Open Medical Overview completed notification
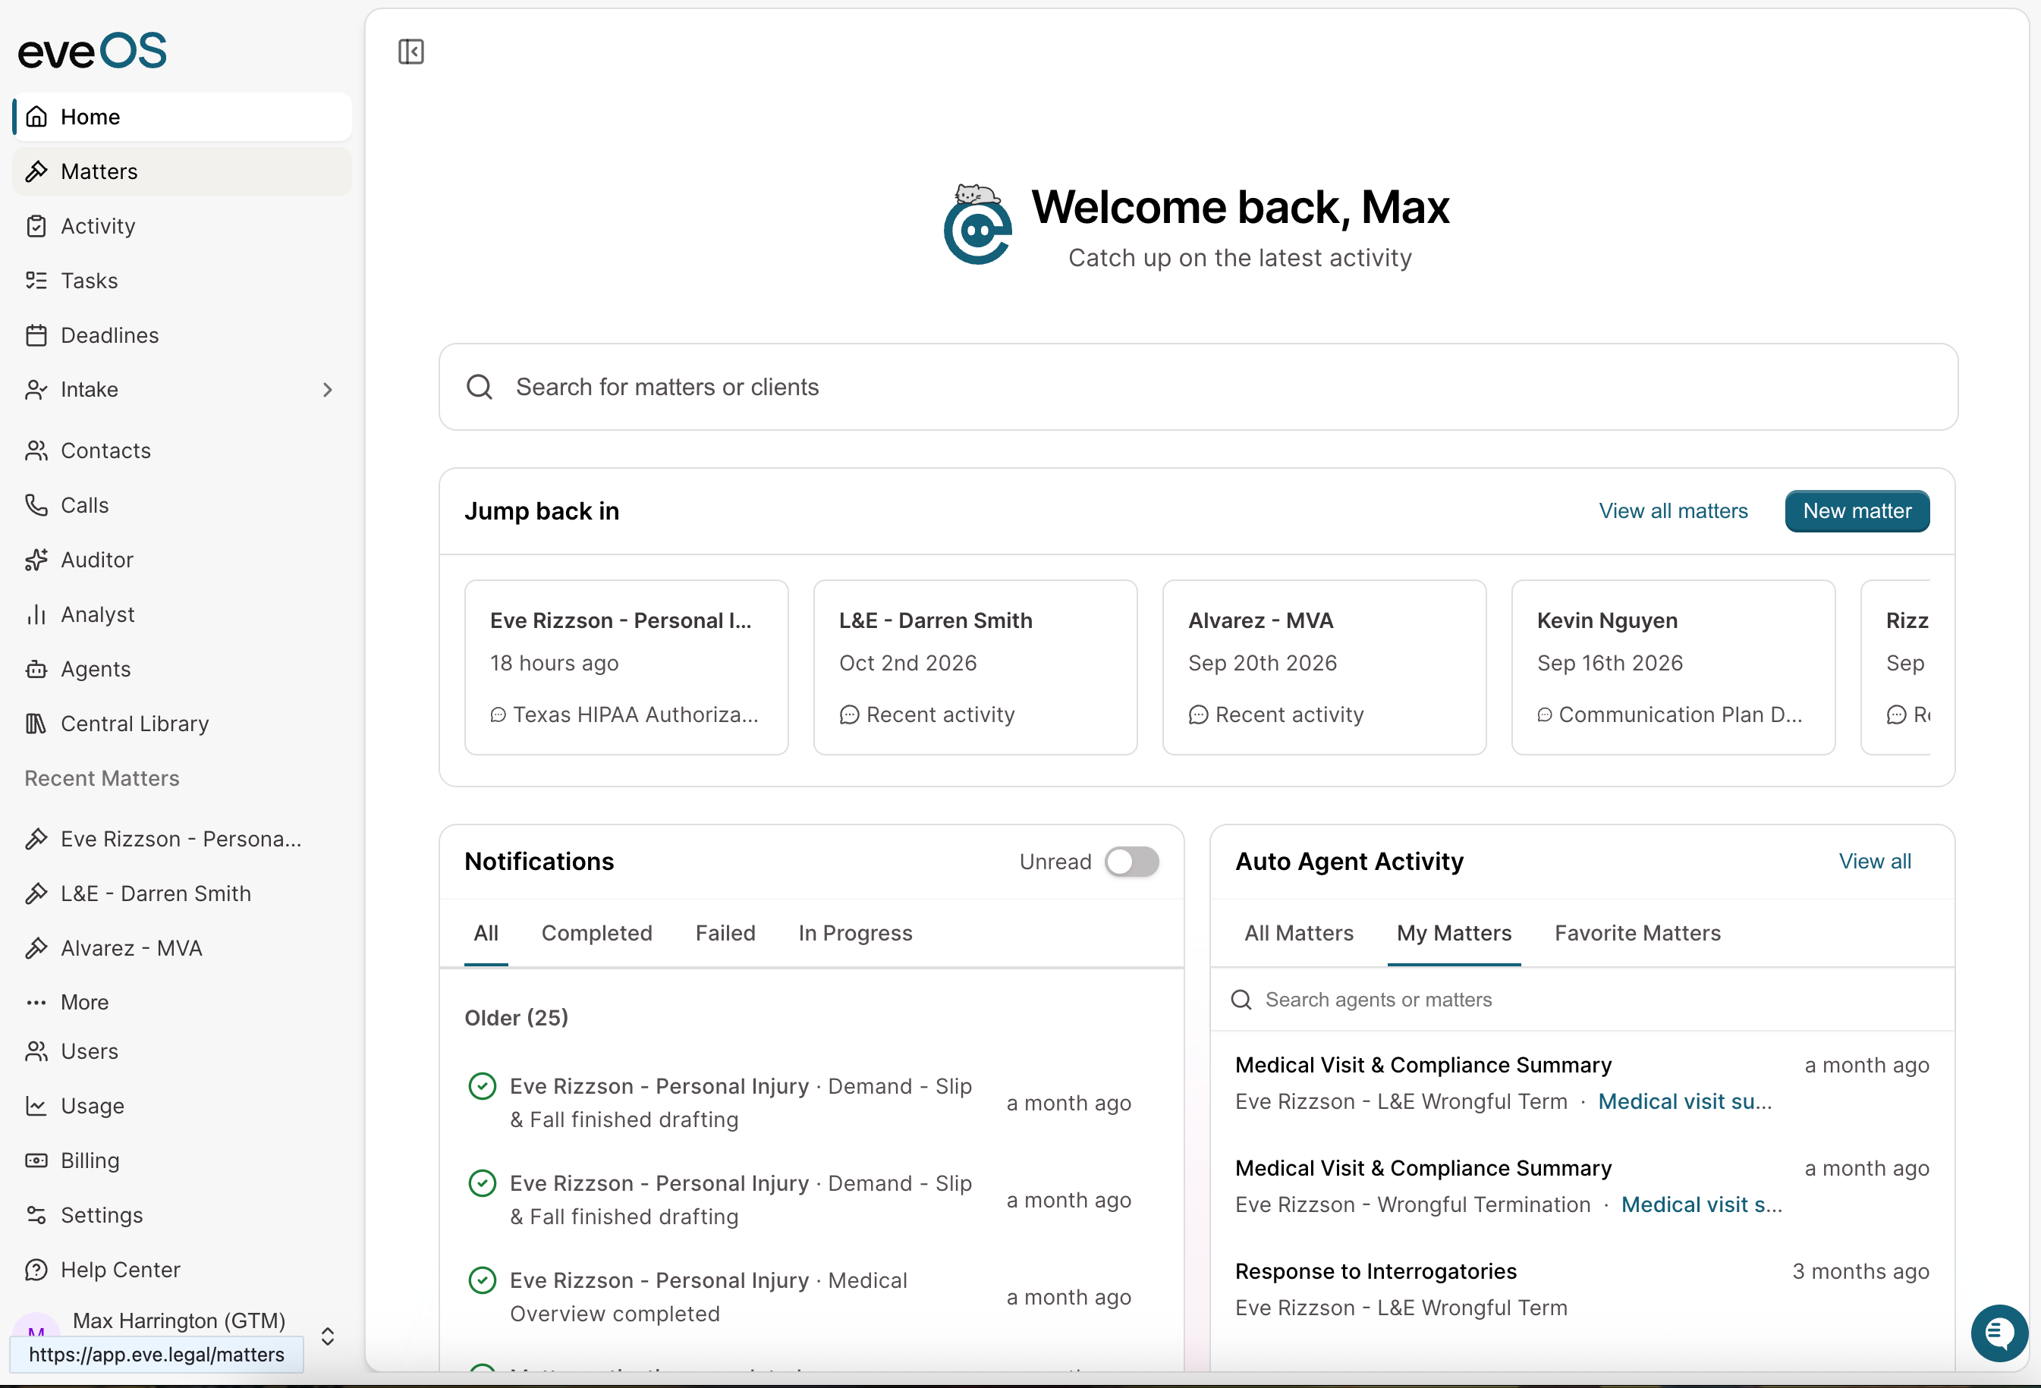 [799, 1297]
